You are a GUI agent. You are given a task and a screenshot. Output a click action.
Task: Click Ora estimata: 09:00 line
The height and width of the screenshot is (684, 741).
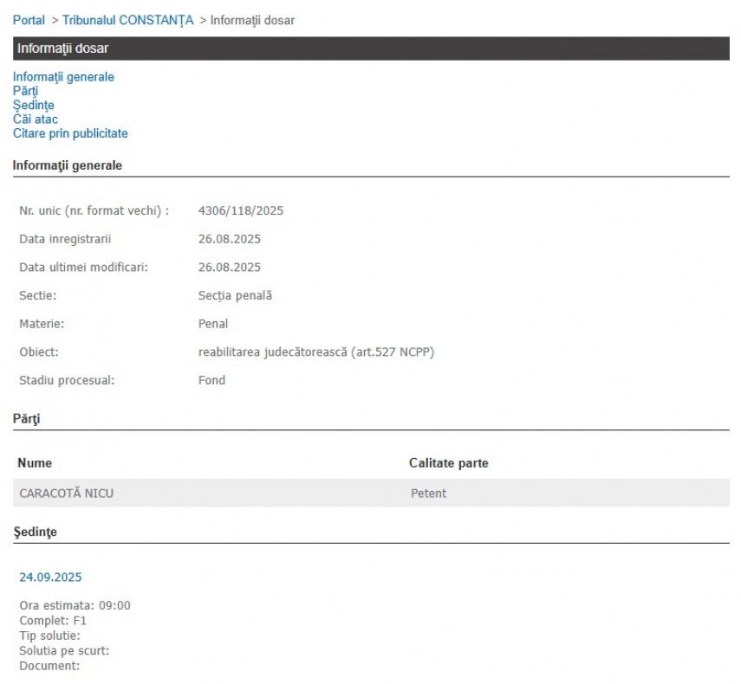(x=75, y=605)
